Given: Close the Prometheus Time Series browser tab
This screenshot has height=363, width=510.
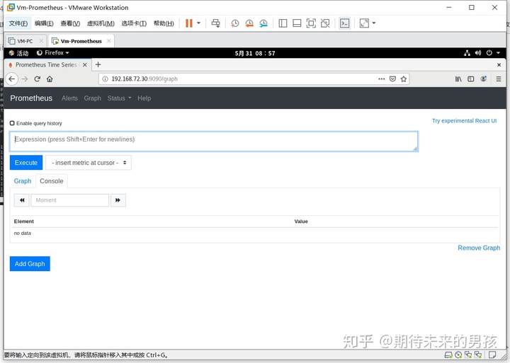Looking at the screenshot, I should 84,65.
